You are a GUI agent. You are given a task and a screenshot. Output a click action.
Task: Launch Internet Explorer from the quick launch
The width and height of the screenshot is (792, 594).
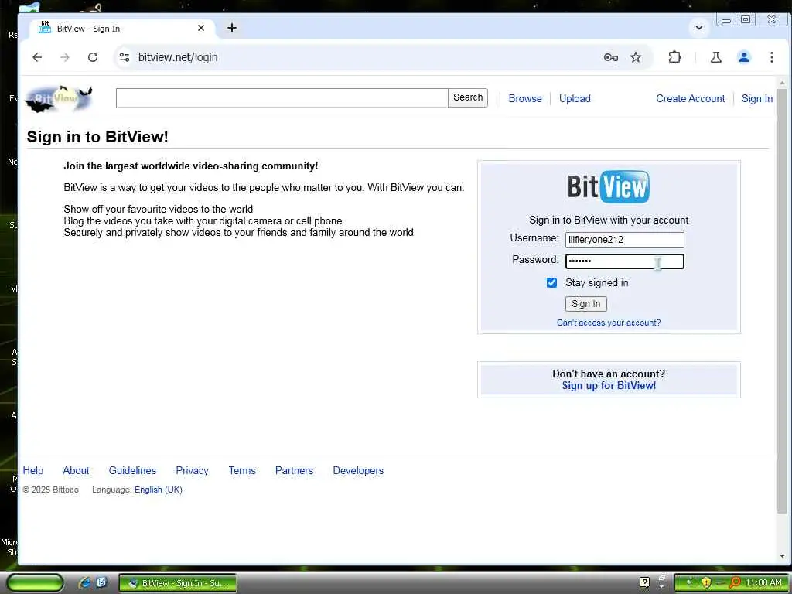click(85, 582)
